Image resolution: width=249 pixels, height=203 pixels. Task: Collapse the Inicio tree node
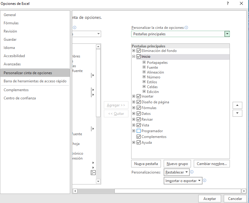pos(134,57)
